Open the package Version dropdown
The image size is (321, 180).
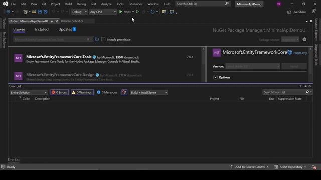pos(253,66)
